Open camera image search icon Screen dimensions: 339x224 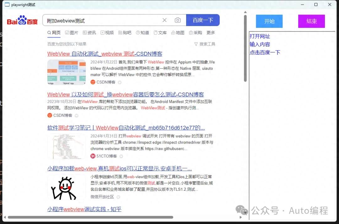178,20
